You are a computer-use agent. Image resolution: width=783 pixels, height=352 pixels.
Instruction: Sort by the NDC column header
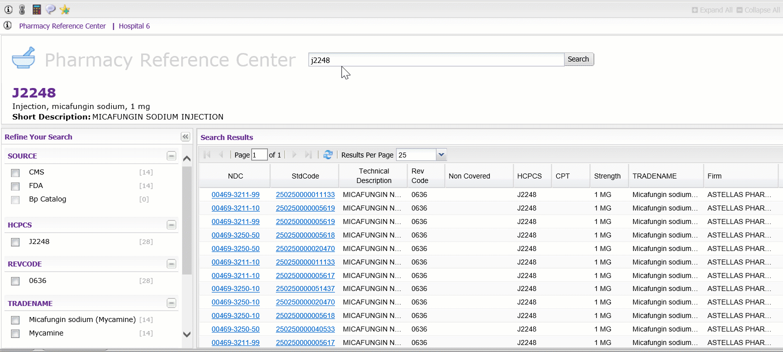coord(235,176)
